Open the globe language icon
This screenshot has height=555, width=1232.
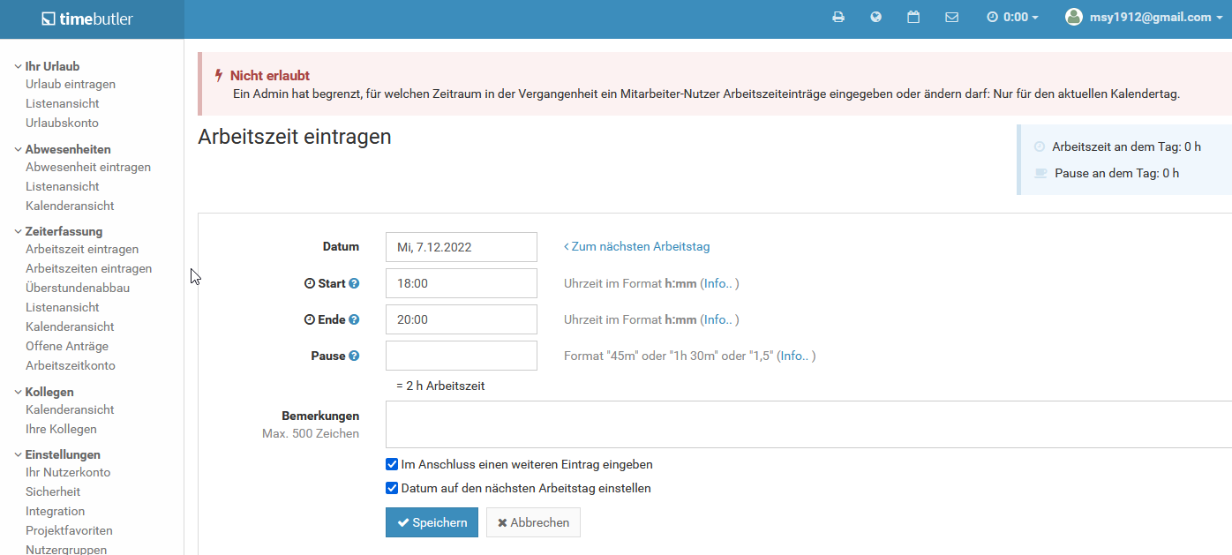click(875, 17)
